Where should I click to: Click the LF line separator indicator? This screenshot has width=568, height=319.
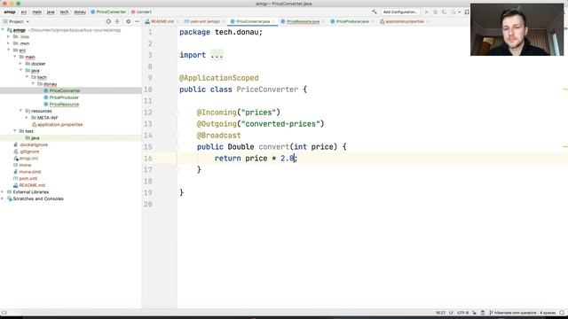tap(452, 313)
